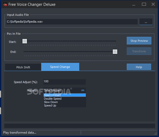Click the 'Play transformed data...' status text
159x137 pixels.
(20, 133)
